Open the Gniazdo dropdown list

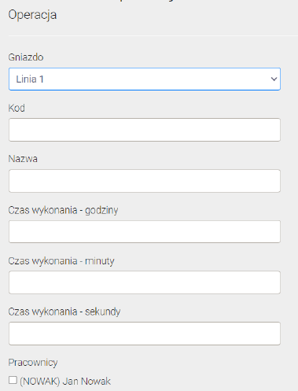click(145, 79)
